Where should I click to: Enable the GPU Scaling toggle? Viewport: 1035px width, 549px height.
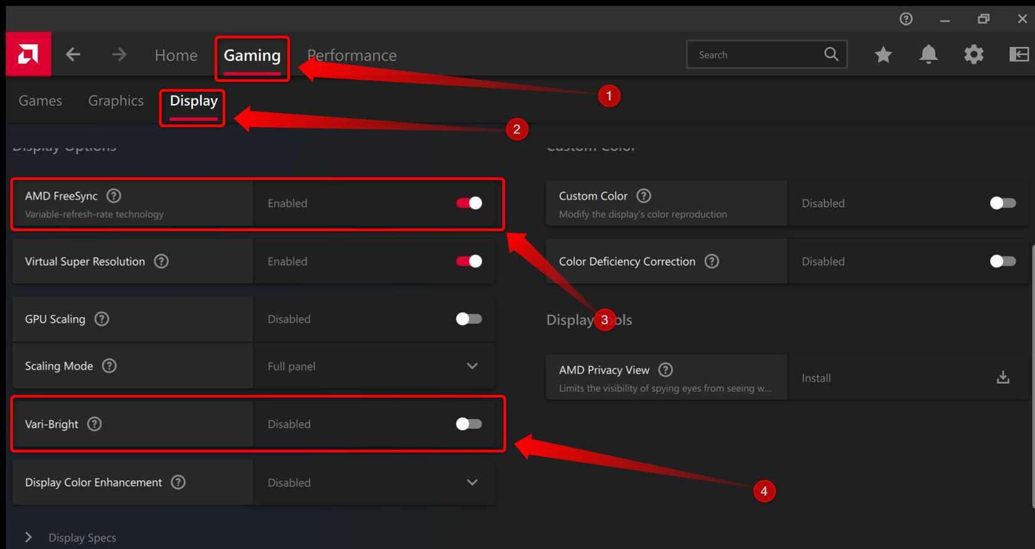click(x=469, y=319)
